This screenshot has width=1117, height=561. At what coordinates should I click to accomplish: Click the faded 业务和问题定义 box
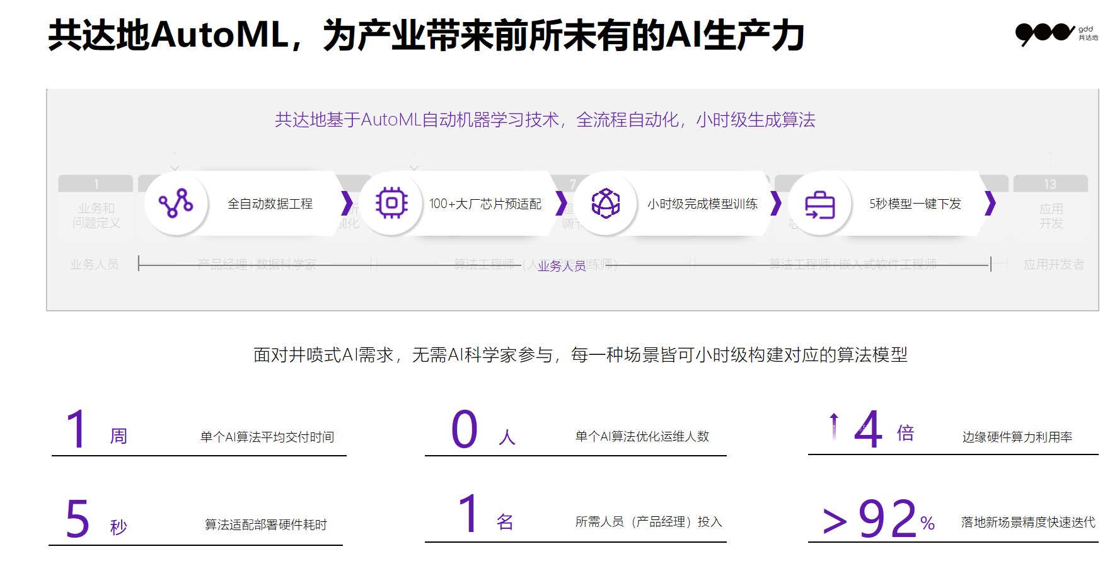tap(96, 207)
